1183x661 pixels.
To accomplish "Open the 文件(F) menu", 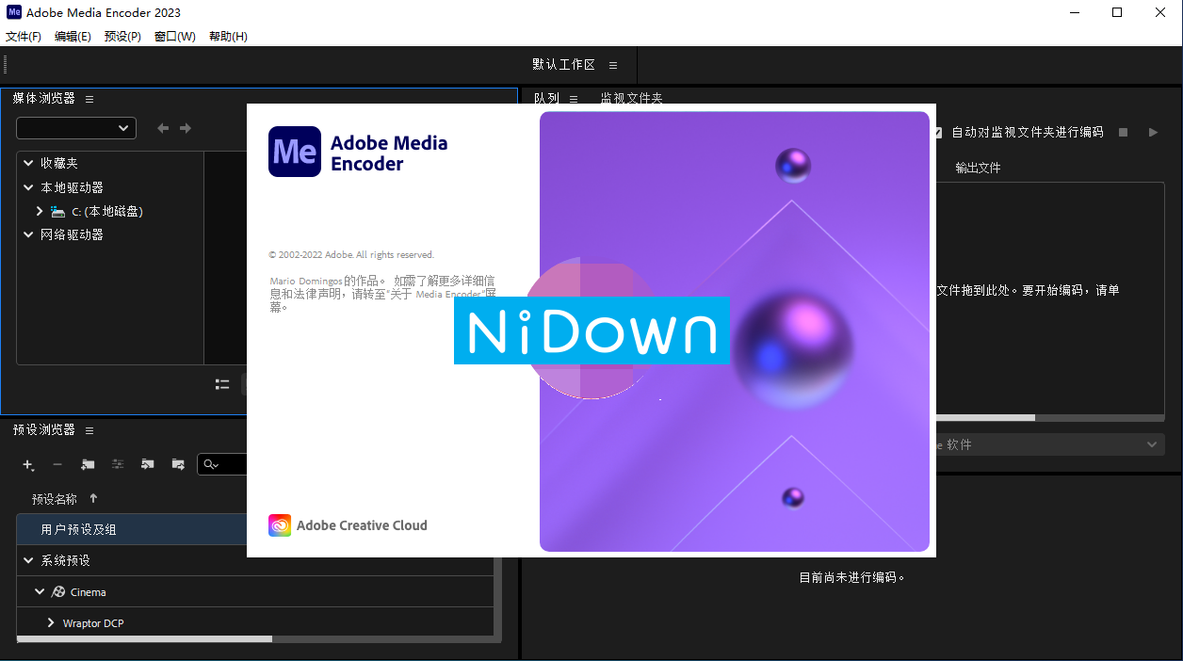I will click(x=24, y=37).
